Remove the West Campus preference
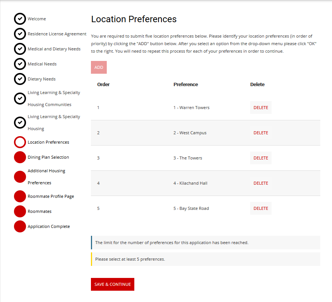The image size is (332, 302). tap(261, 133)
